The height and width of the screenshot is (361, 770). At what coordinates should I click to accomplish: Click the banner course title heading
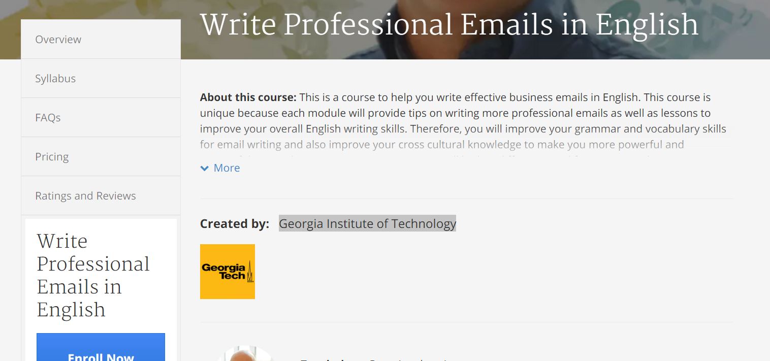(x=449, y=24)
